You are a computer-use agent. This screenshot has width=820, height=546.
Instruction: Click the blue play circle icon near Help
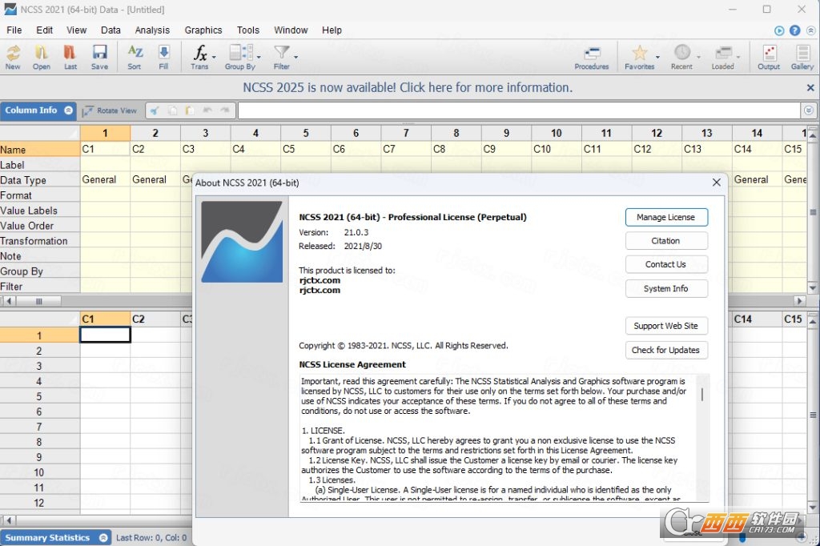(779, 30)
